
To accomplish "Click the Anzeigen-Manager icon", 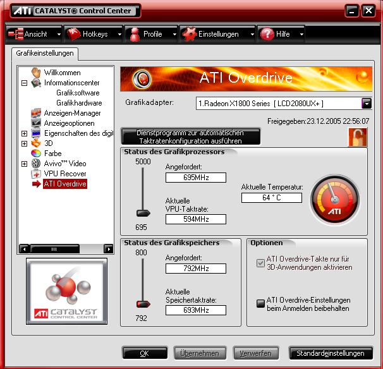I will pos(36,113).
